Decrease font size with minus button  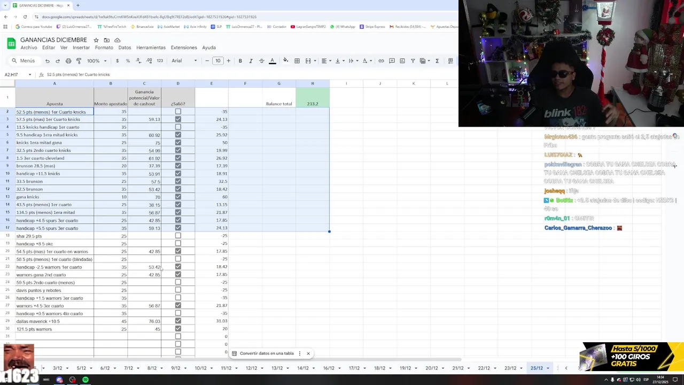point(207,61)
